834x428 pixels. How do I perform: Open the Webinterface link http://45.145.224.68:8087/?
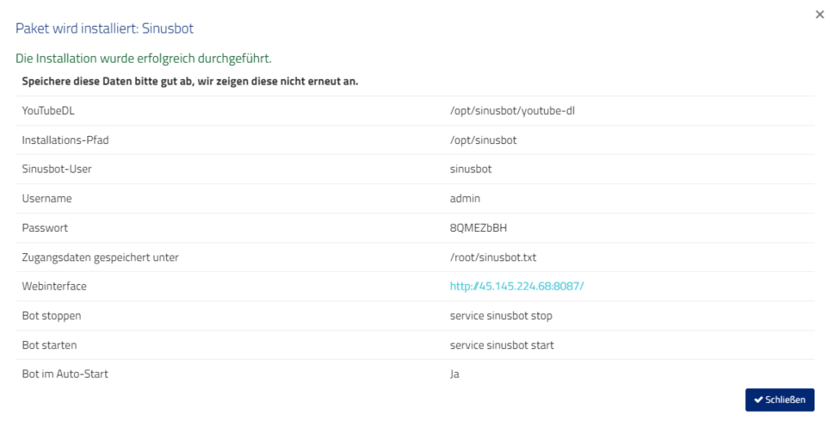click(517, 286)
